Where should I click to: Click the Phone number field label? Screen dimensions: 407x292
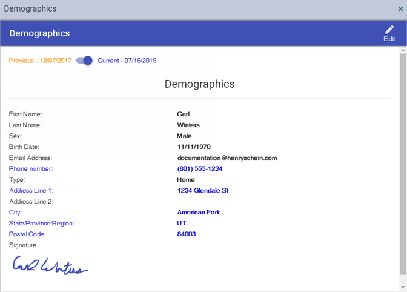coord(31,168)
